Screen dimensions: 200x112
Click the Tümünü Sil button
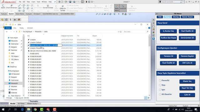click(168, 56)
